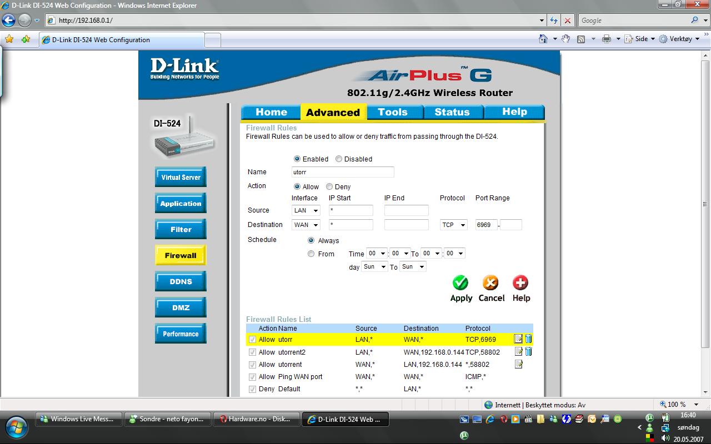The image size is (711, 444).
Task: Open the DMZ settings page
Action: pos(181,307)
